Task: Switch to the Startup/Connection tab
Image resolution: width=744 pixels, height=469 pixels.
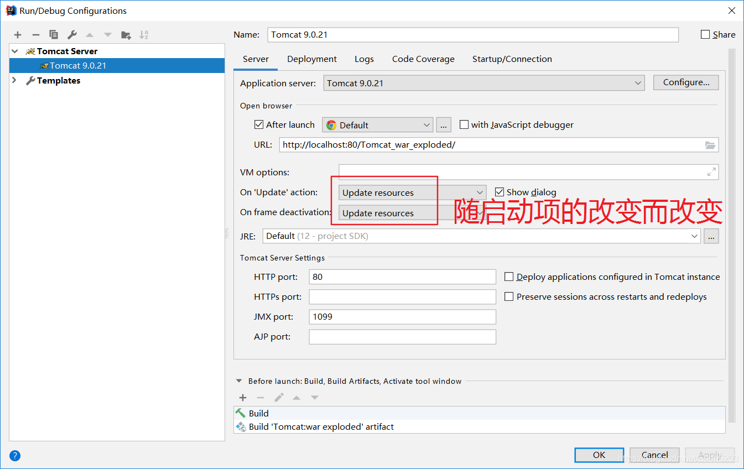Action: coord(512,59)
